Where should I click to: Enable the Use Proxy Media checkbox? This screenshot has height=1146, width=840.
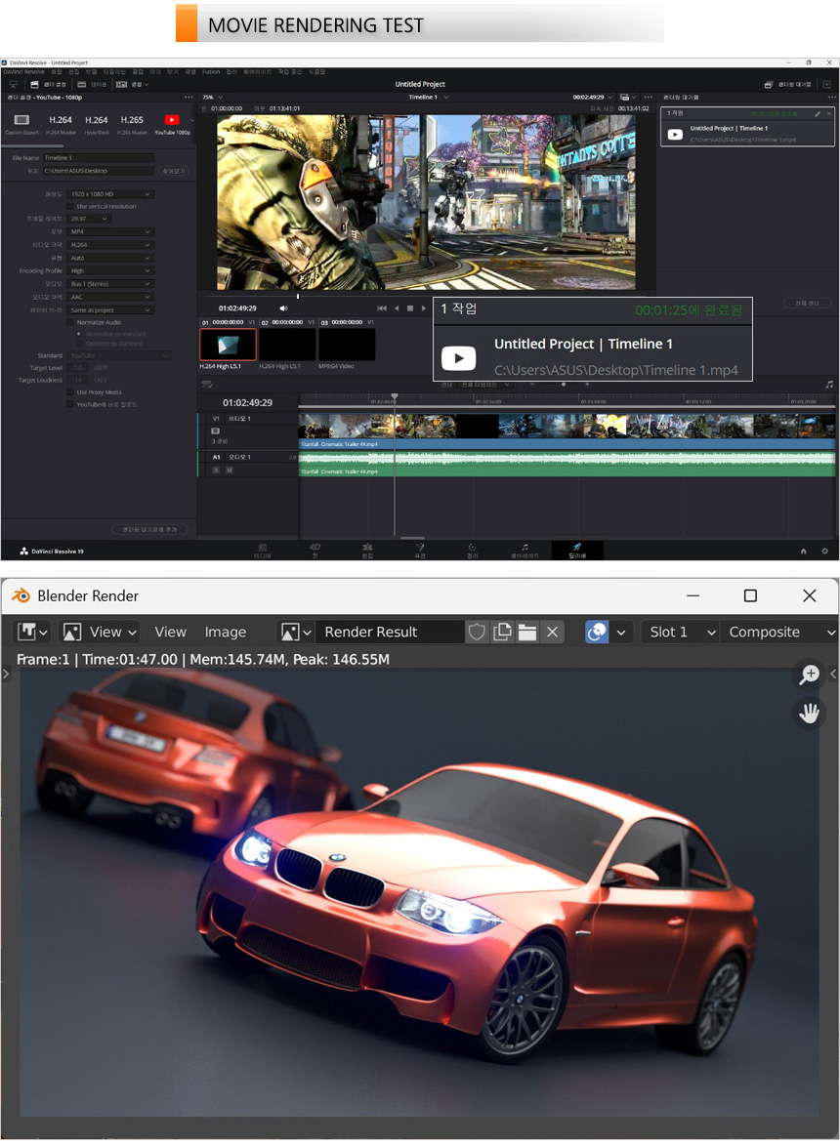pyautogui.click(x=70, y=391)
